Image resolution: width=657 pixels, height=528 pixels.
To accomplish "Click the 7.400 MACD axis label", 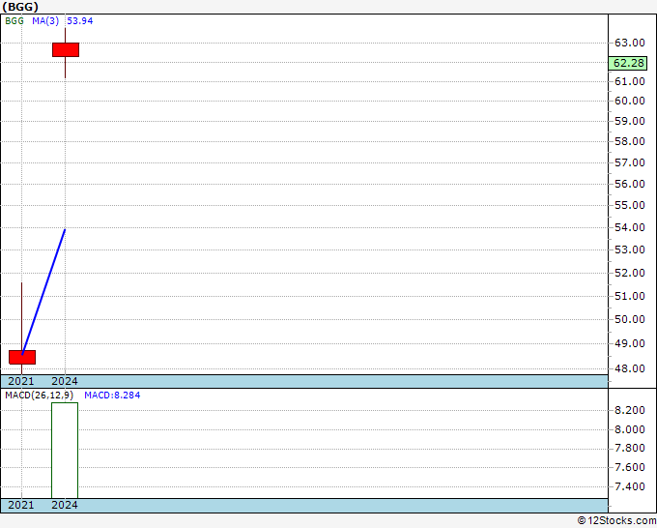I will pos(629,486).
